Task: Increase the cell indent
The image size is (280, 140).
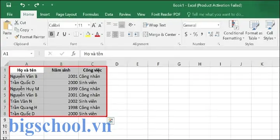Action: coord(137,34)
